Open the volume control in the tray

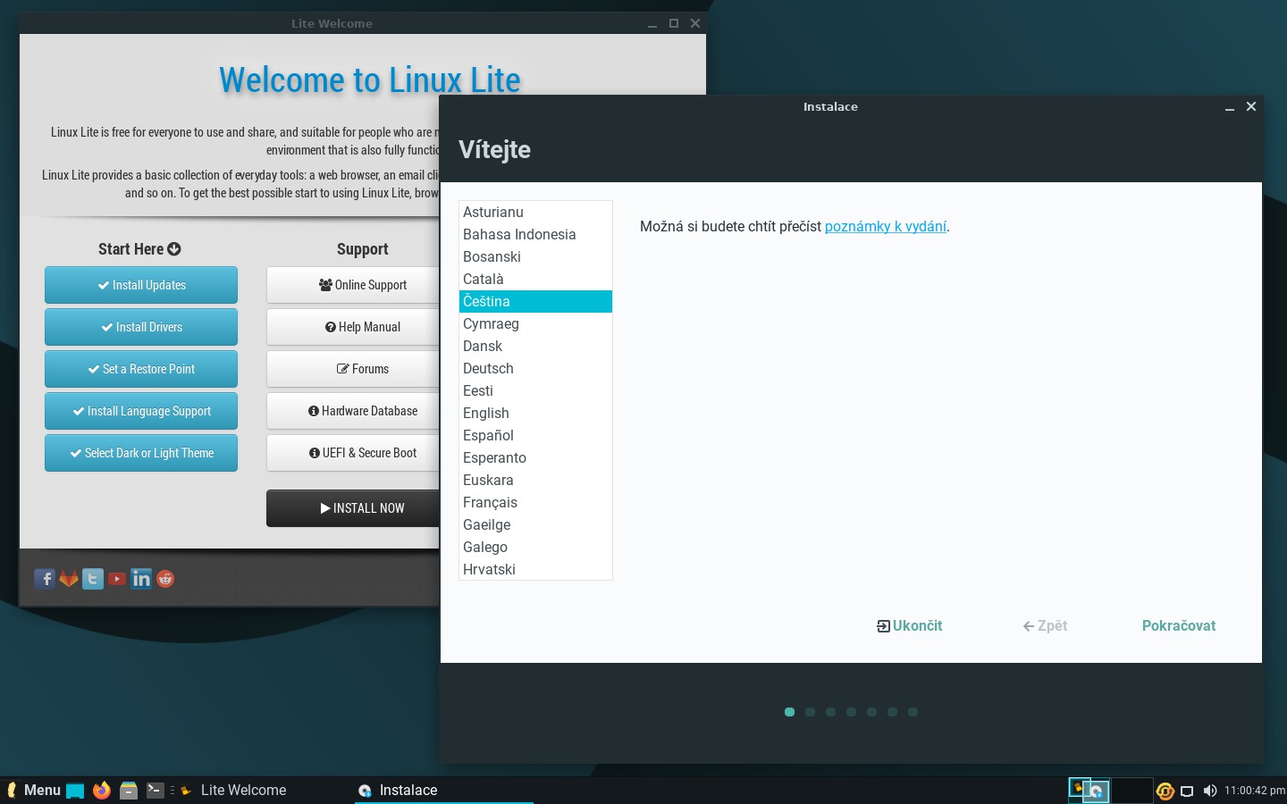pyautogui.click(x=1210, y=791)
